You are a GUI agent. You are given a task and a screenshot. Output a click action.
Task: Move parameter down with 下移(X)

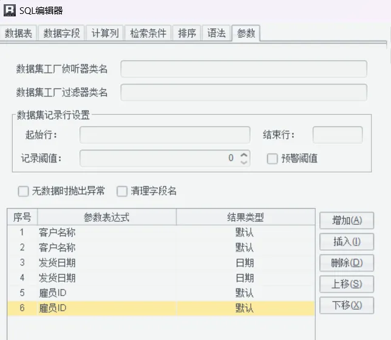tap(347, 305)
